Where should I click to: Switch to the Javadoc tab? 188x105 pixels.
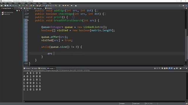pos(35,69)
